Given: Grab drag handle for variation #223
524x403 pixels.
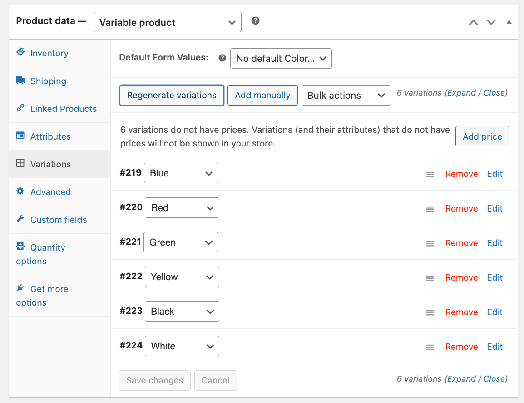Looking at the screenshot, I should (x=430, y=312).
